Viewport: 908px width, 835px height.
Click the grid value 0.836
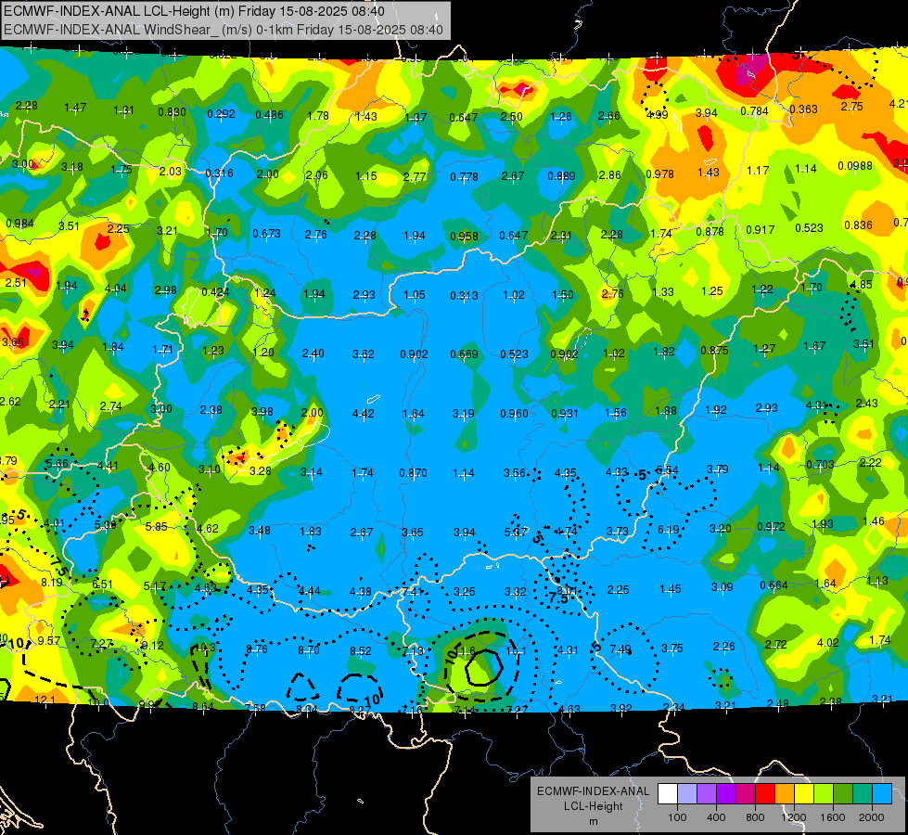pos(858,225)
